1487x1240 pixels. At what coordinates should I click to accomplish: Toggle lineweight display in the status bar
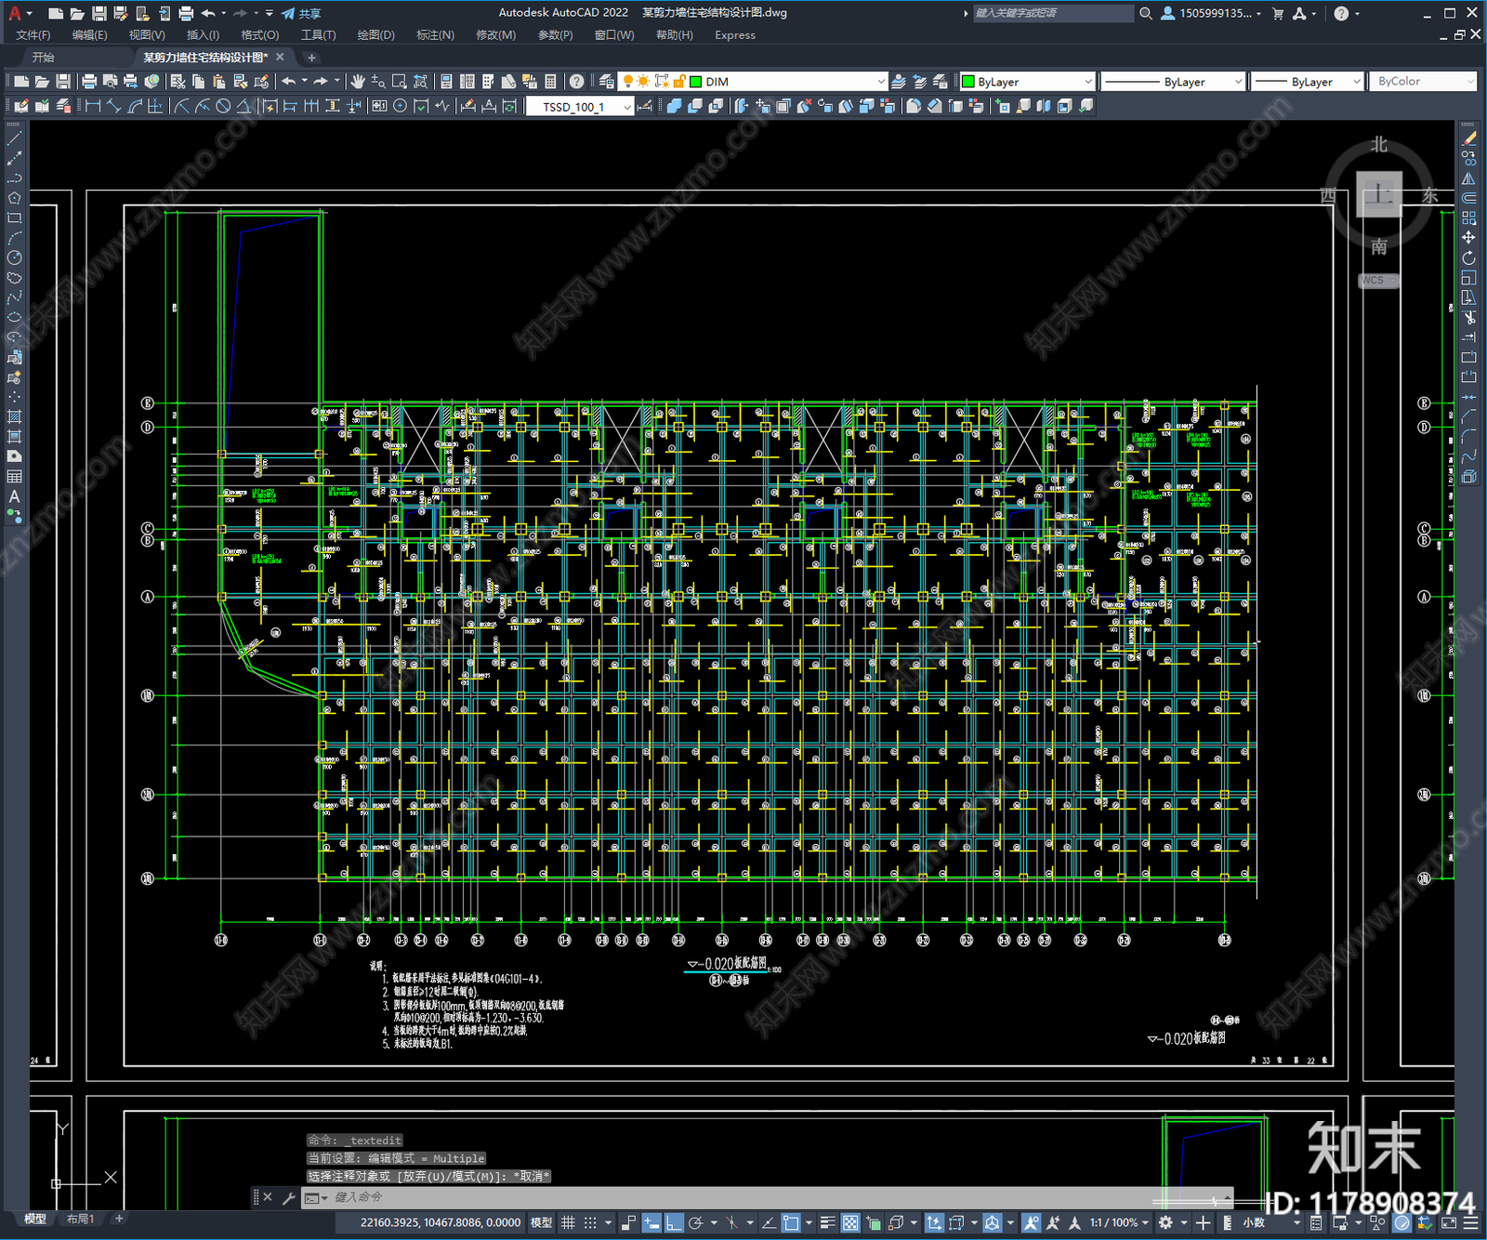tap(827, 1222)
